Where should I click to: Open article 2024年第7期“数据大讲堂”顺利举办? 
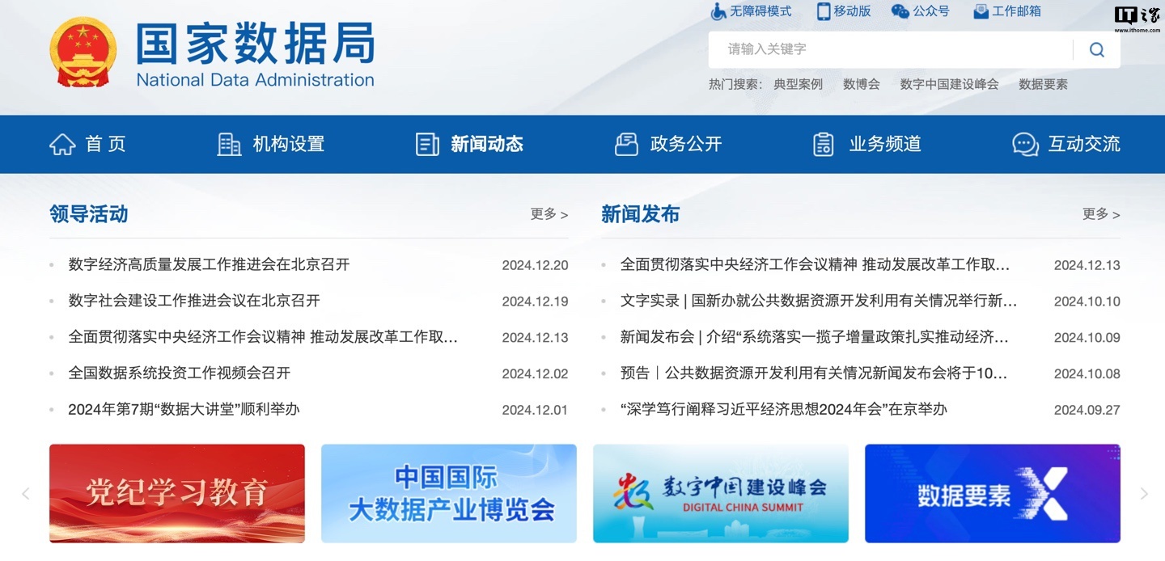(x=184, y=409)
